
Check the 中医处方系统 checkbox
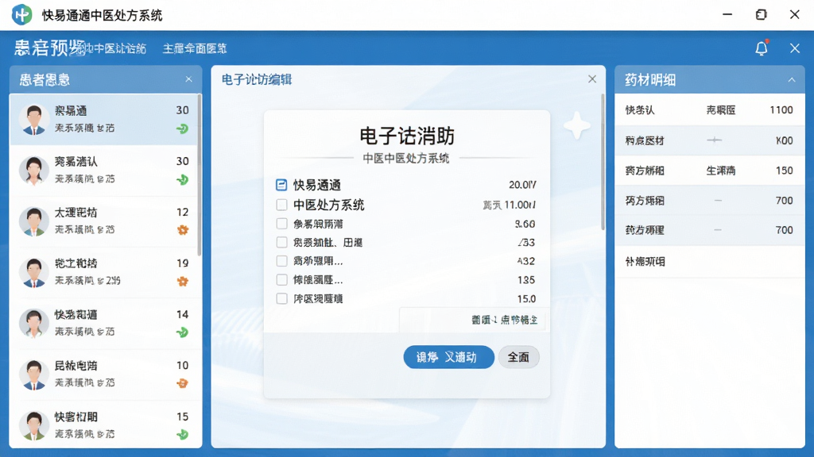click(x=281, y=205)
